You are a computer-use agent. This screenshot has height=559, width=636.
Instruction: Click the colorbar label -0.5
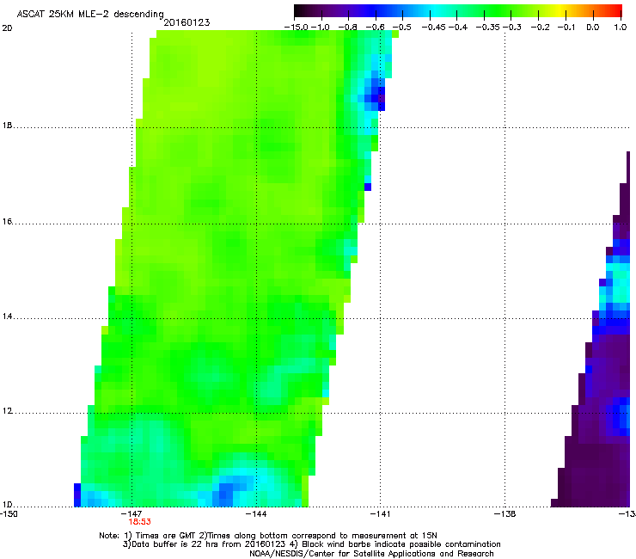(x=401, y=28)
